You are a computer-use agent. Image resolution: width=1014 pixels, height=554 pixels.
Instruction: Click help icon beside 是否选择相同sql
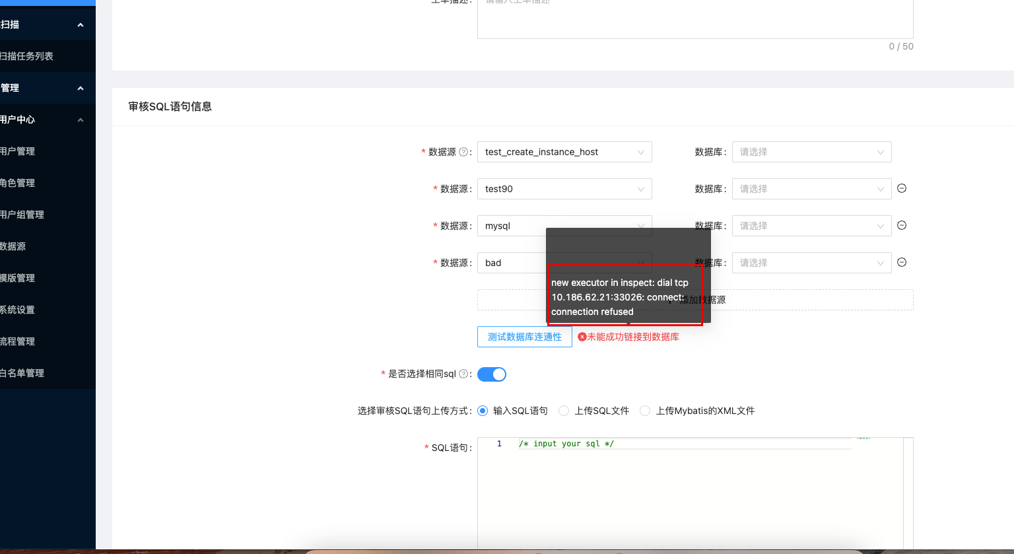pyautogui.click(x=465, y=374)
